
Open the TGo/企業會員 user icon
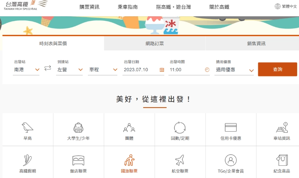pyautogui.click(x=231, y=160)
